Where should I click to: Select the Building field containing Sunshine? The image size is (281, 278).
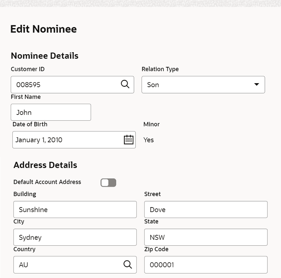click(x=75, y=210)
